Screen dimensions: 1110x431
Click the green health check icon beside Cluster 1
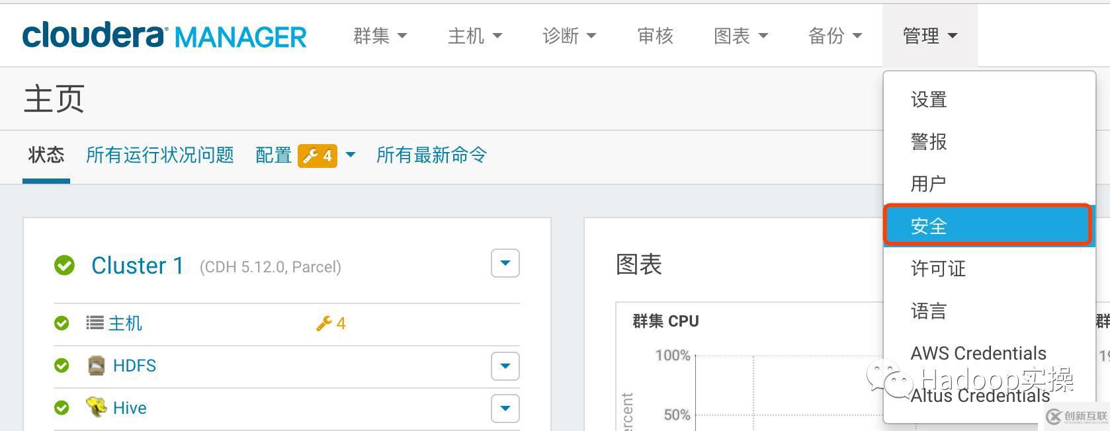click(64, 265)
